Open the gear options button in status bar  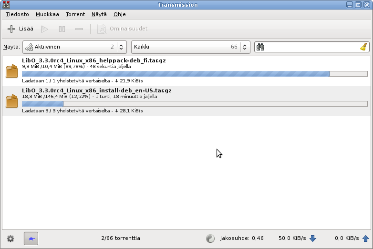pos(10,238)
